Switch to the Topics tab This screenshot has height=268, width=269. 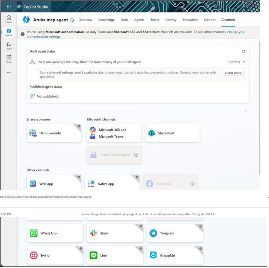[155, 20]
